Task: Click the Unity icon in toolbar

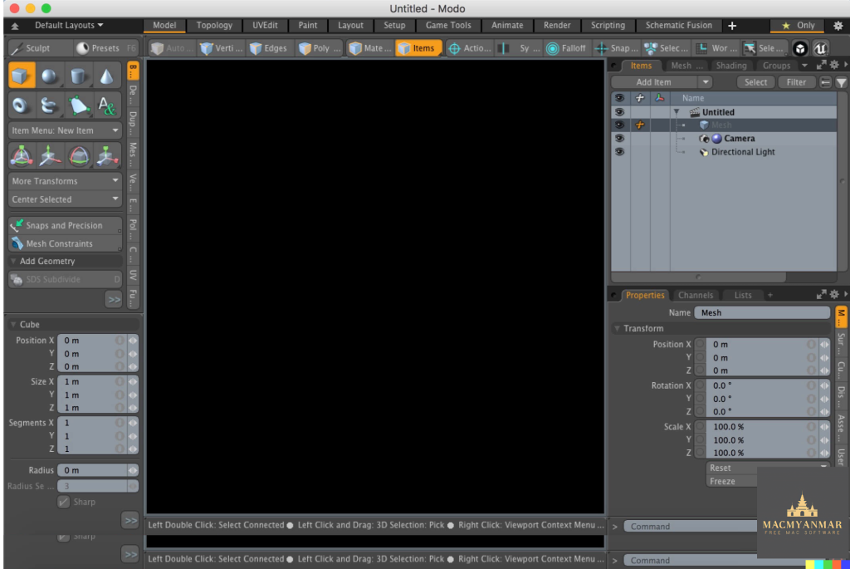Action: click(801, 48)
